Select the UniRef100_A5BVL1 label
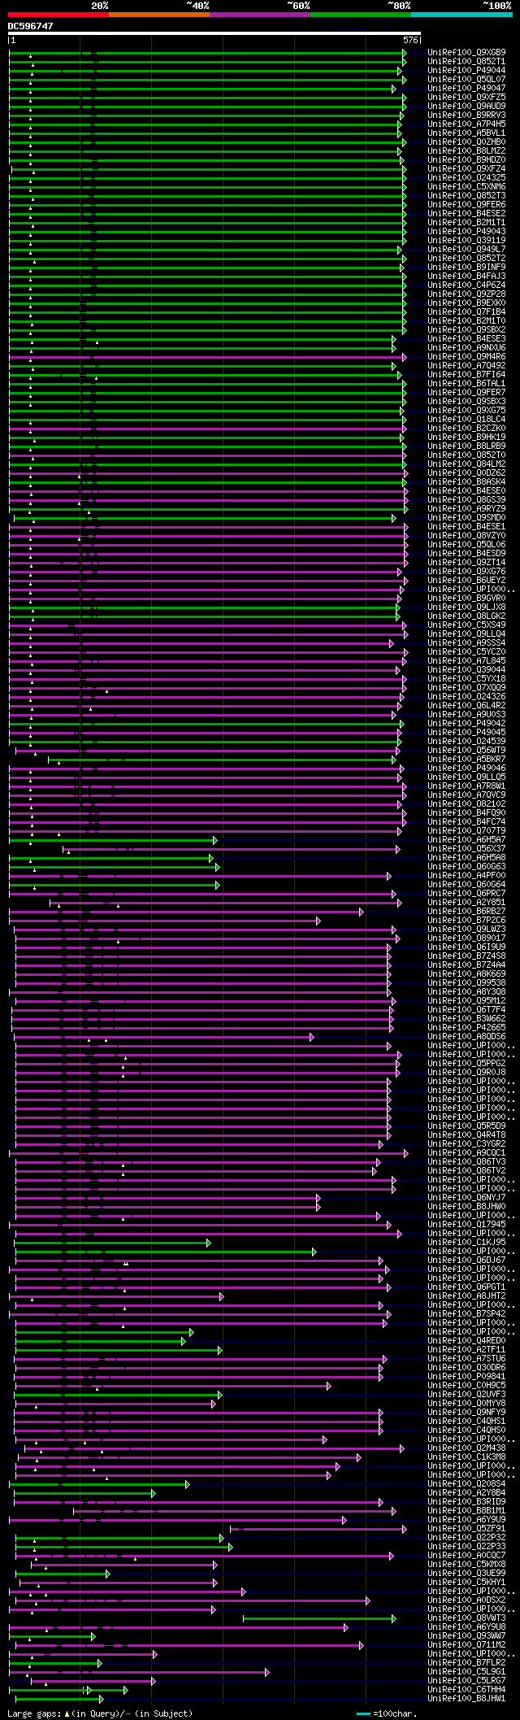This screenshot has width=520, height=1720. click(x=466, y=133)
